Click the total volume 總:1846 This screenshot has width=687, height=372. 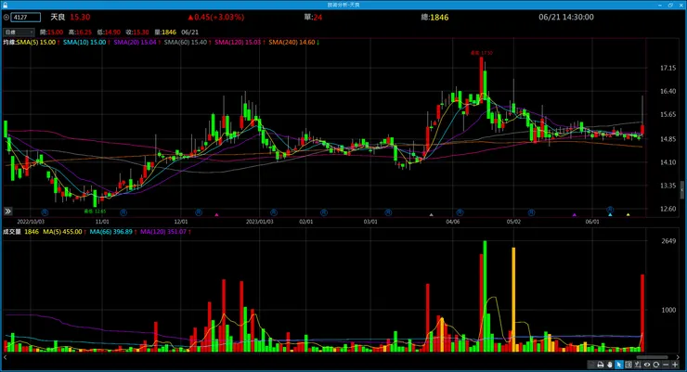point(434,17)
